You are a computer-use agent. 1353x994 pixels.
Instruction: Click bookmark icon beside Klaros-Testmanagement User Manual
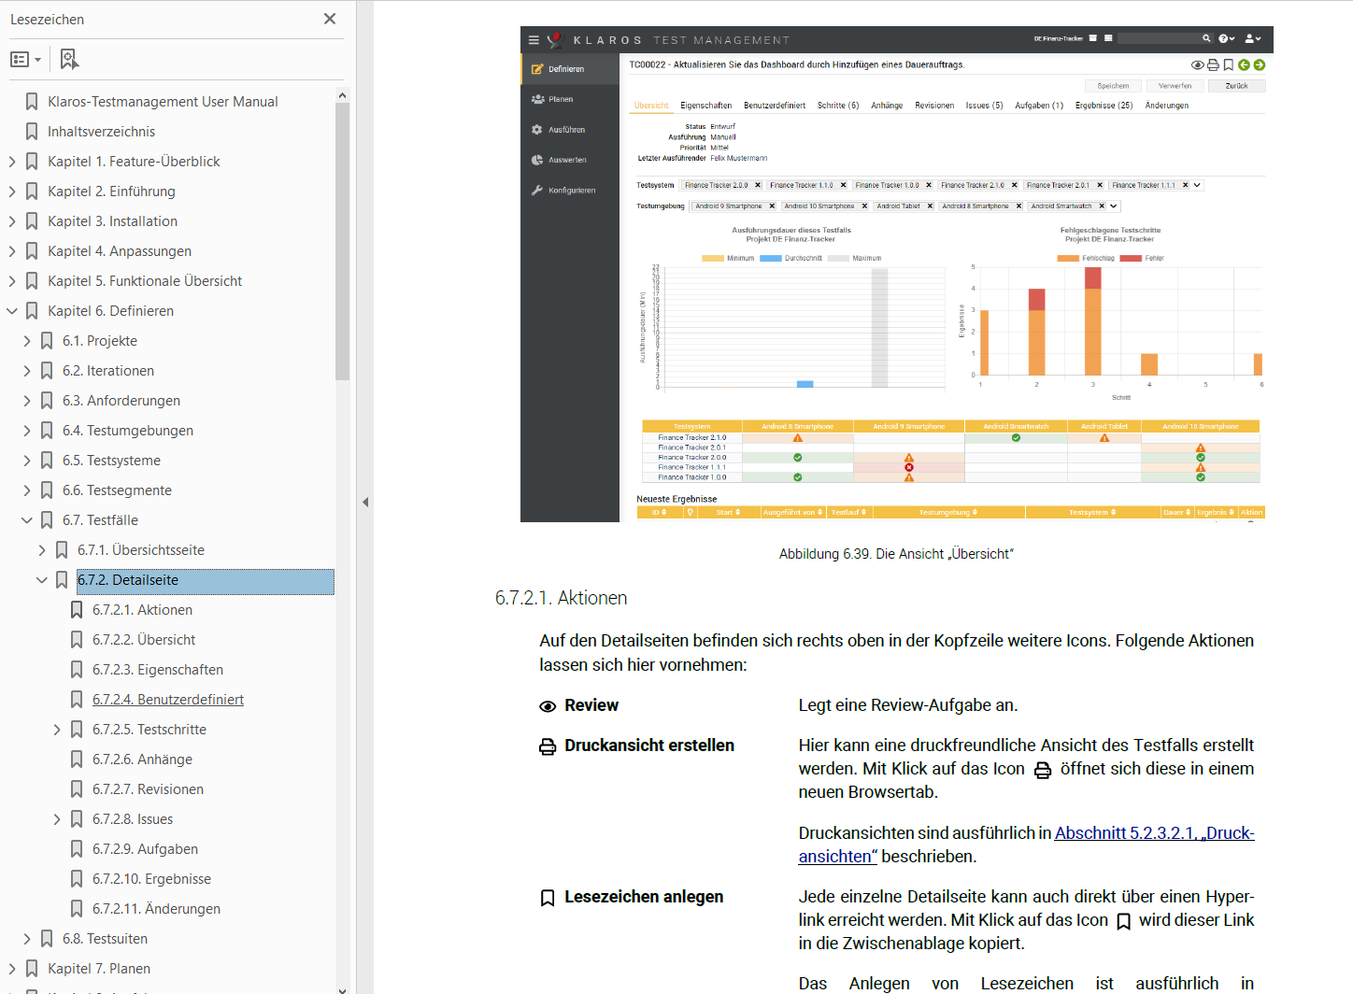pyautogui.click(x=32, y=102)
